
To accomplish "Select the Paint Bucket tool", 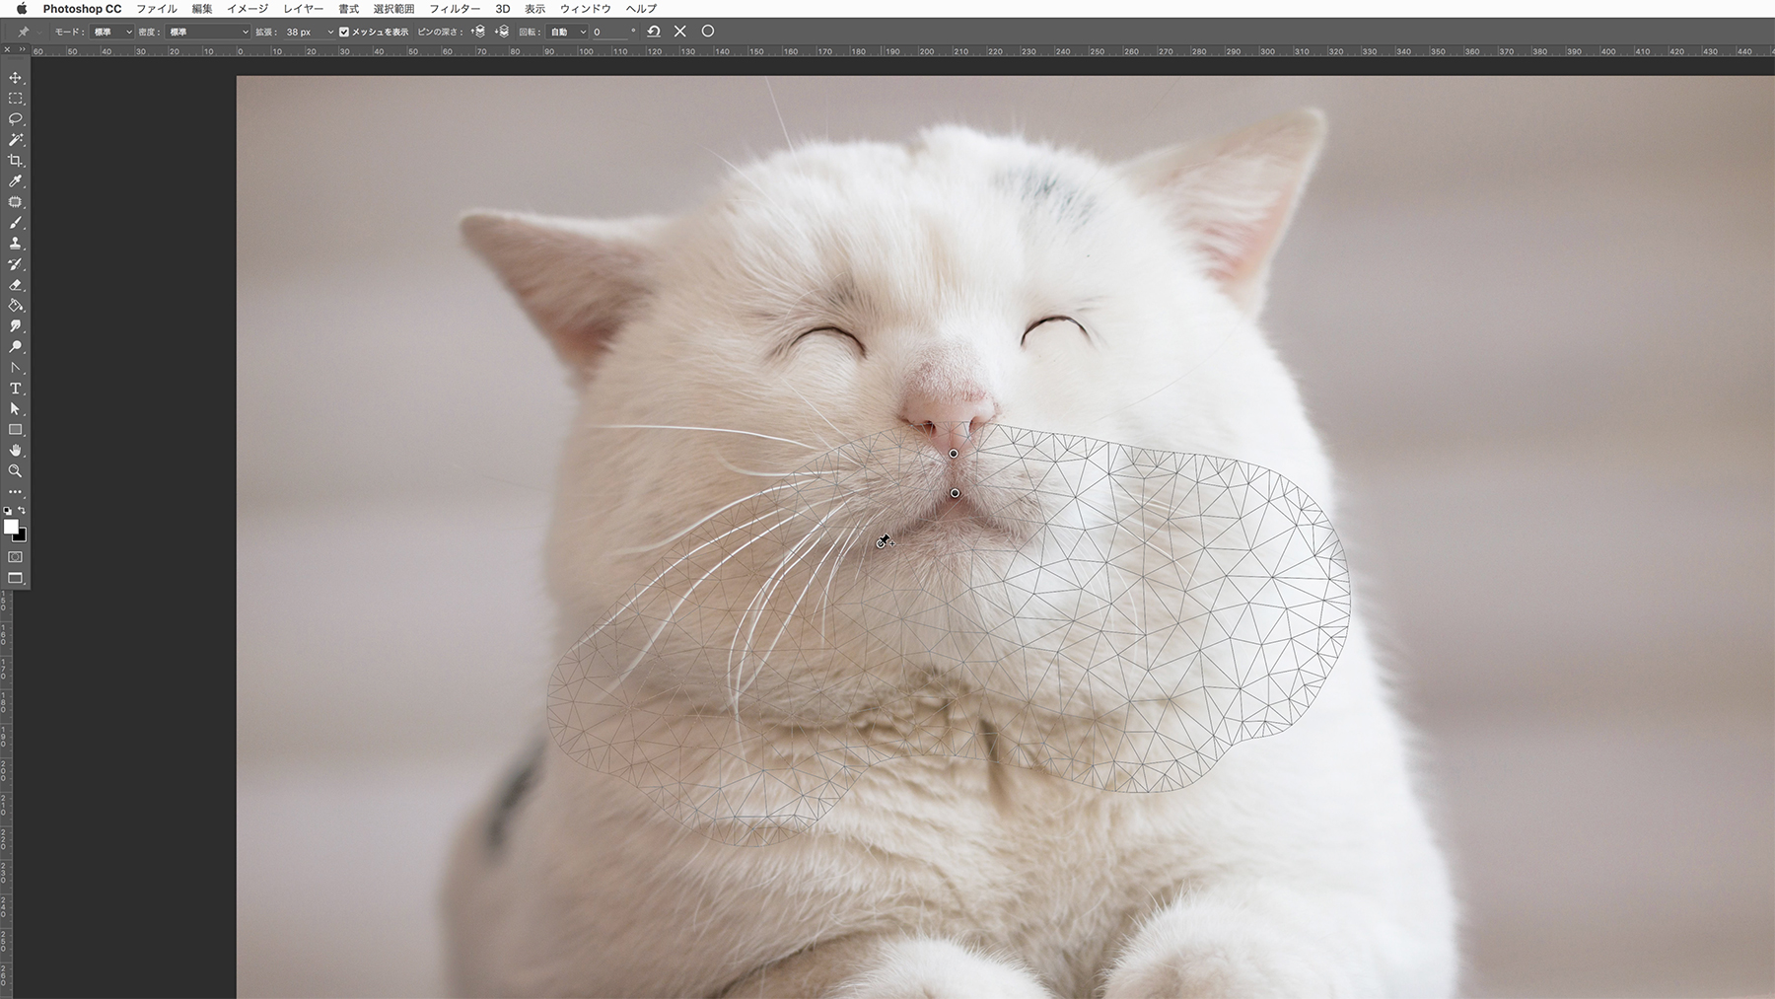I will point(15,306).
